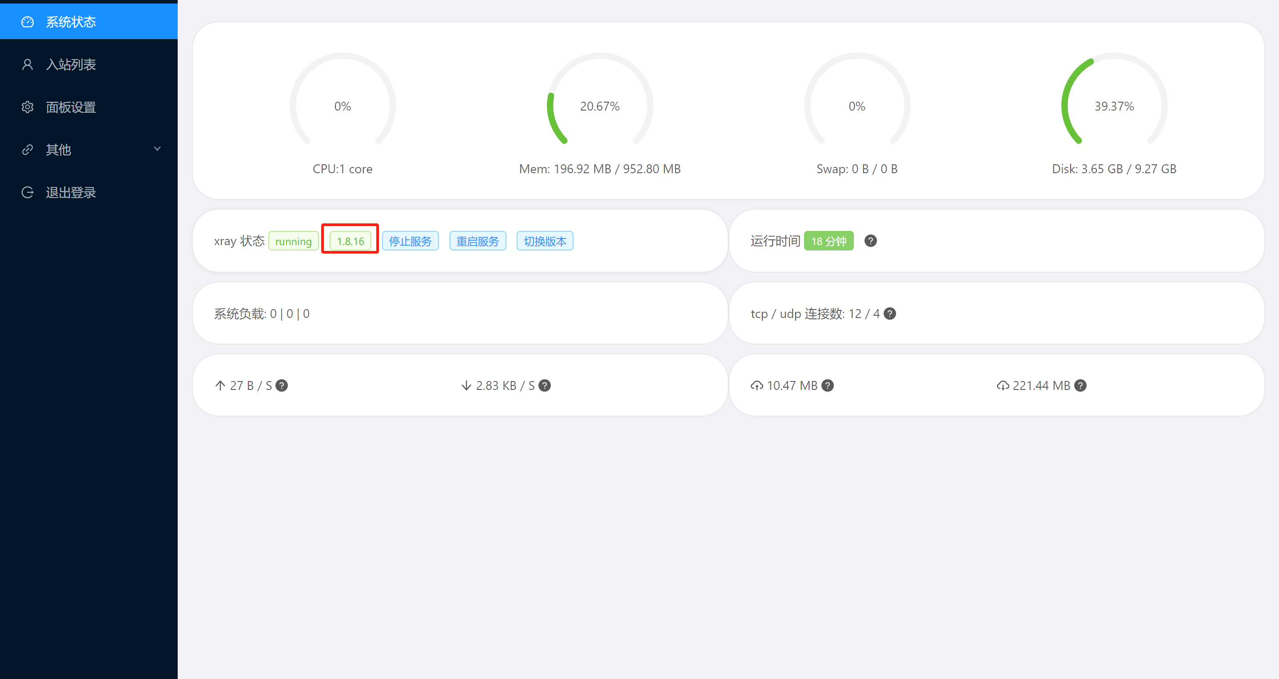This screenshot has height=679, width=1279.
Task: Open the 面板设置 menu item
Action: click(71, 107)
